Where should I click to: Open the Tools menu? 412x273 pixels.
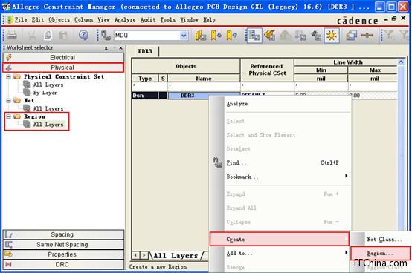pyautogui.click(x=167, y=19)
